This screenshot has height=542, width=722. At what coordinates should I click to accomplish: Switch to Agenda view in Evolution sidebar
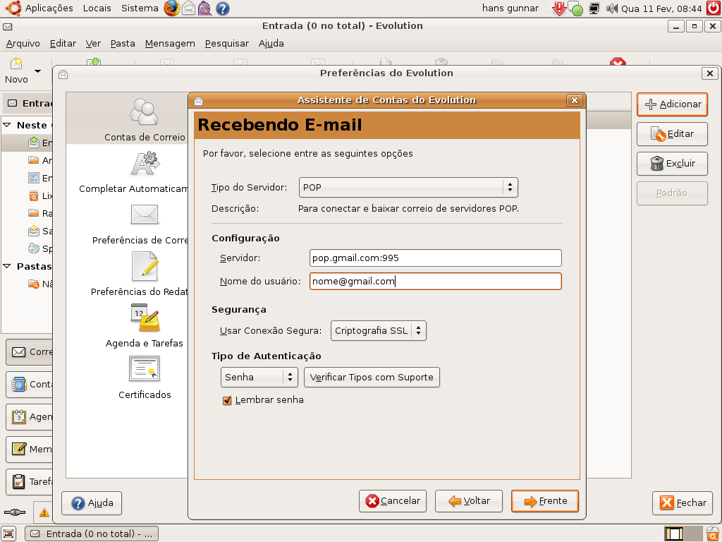pyautogui.click(x=30, y=416)
